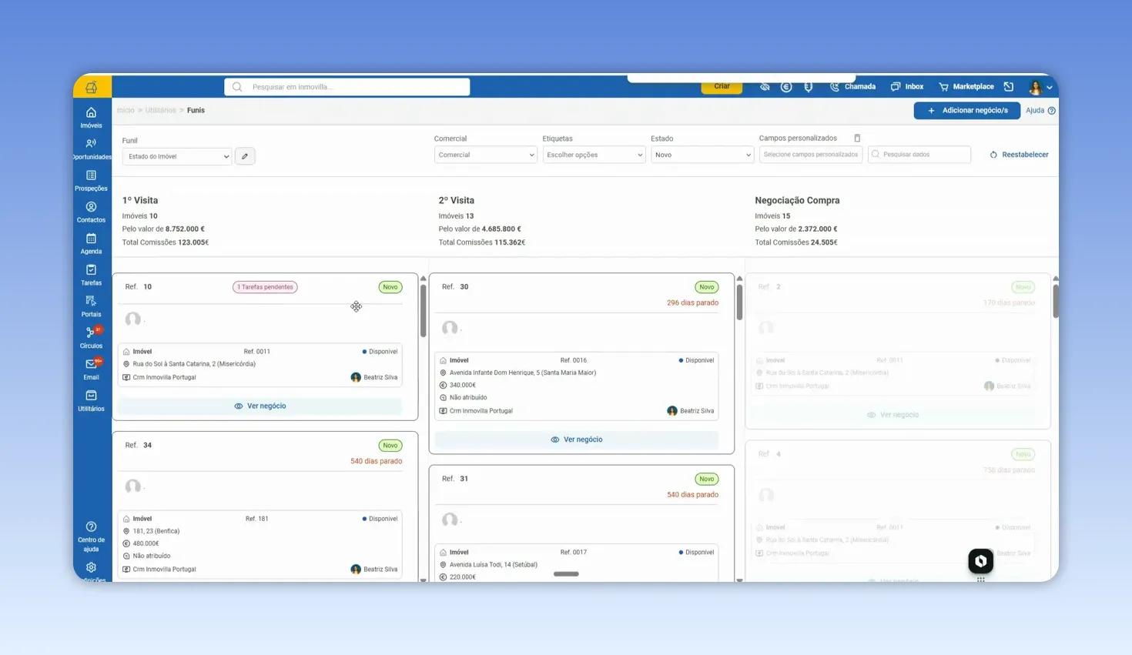1132x655 pixels.
Task: Click Novo badge on Ref. 34 card
Action: pyautogui.click(x=390, y=446)
